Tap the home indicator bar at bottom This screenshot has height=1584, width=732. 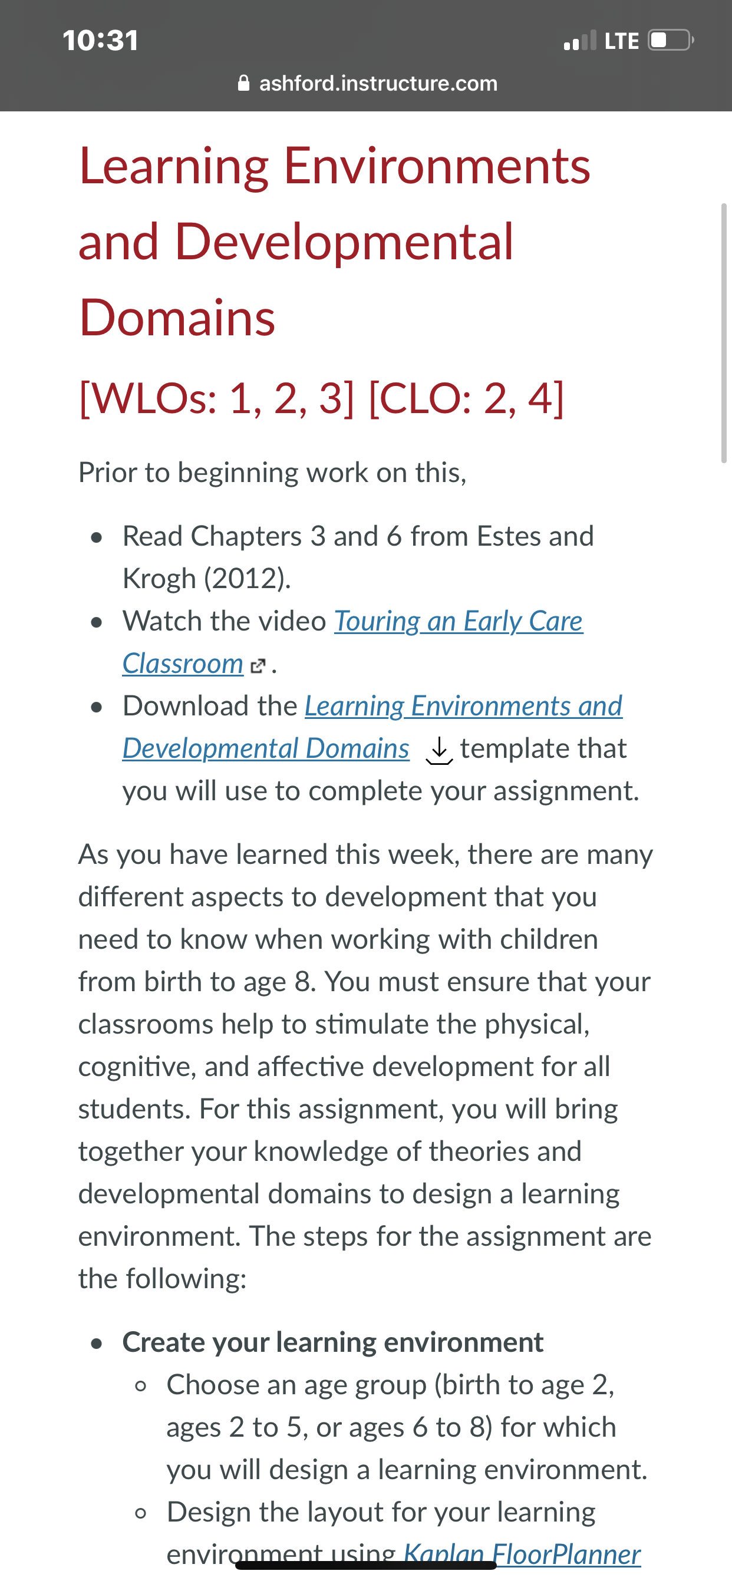coord(366,1565)
